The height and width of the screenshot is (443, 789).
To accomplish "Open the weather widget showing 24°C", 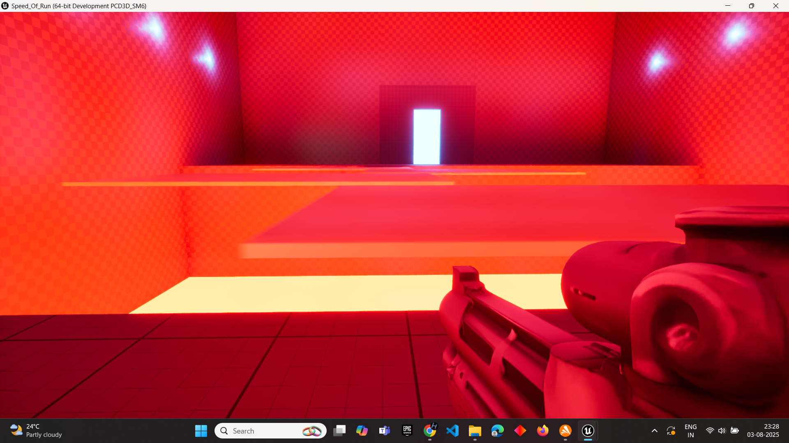I will (36, 431).
